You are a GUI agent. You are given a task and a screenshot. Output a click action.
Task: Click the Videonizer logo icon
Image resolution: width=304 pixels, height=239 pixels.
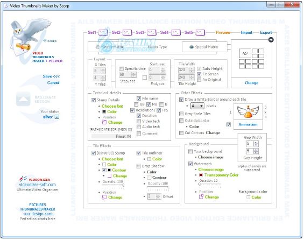point(23,179)
